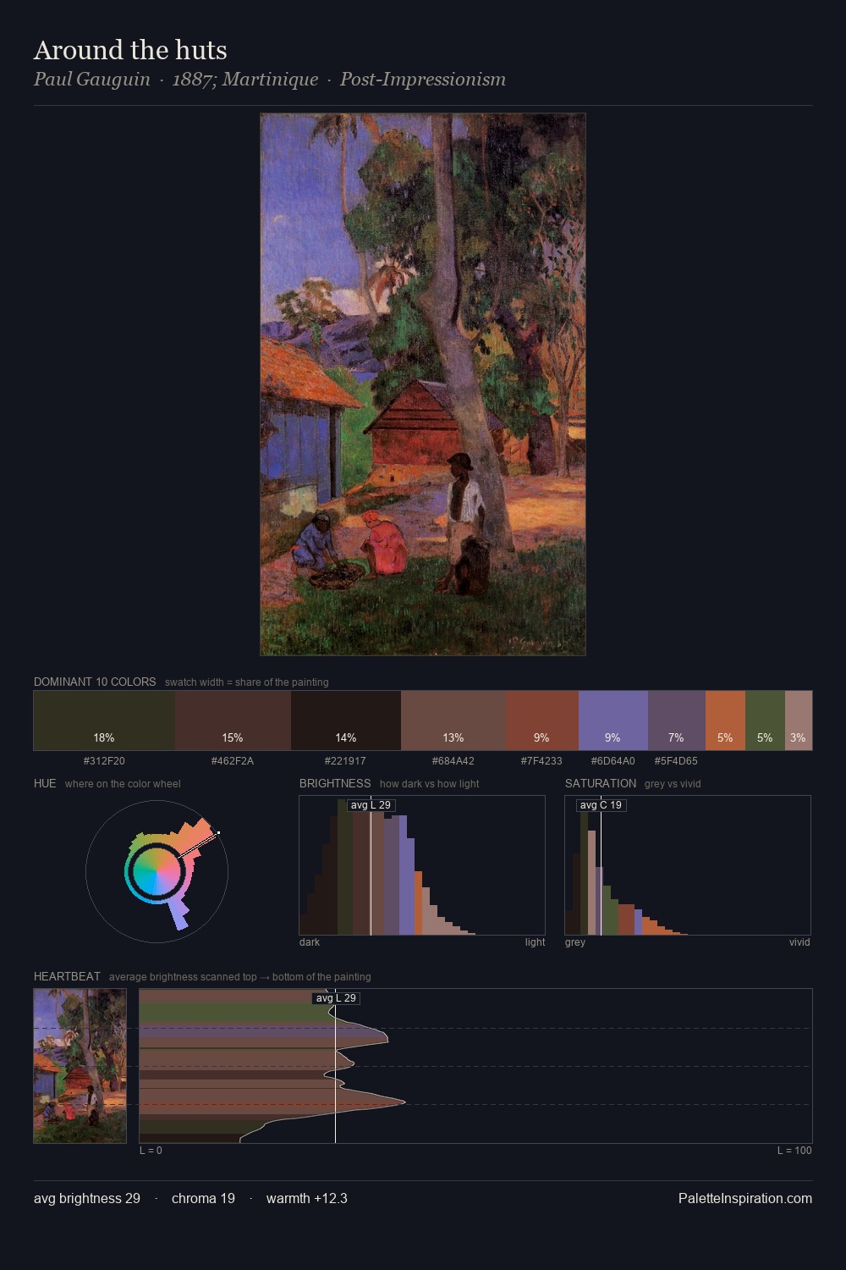Image resolution: width=846 pixels, height=1270 pixels.
Task: Select the 13% taupe swatch
Action: (453, 721)
